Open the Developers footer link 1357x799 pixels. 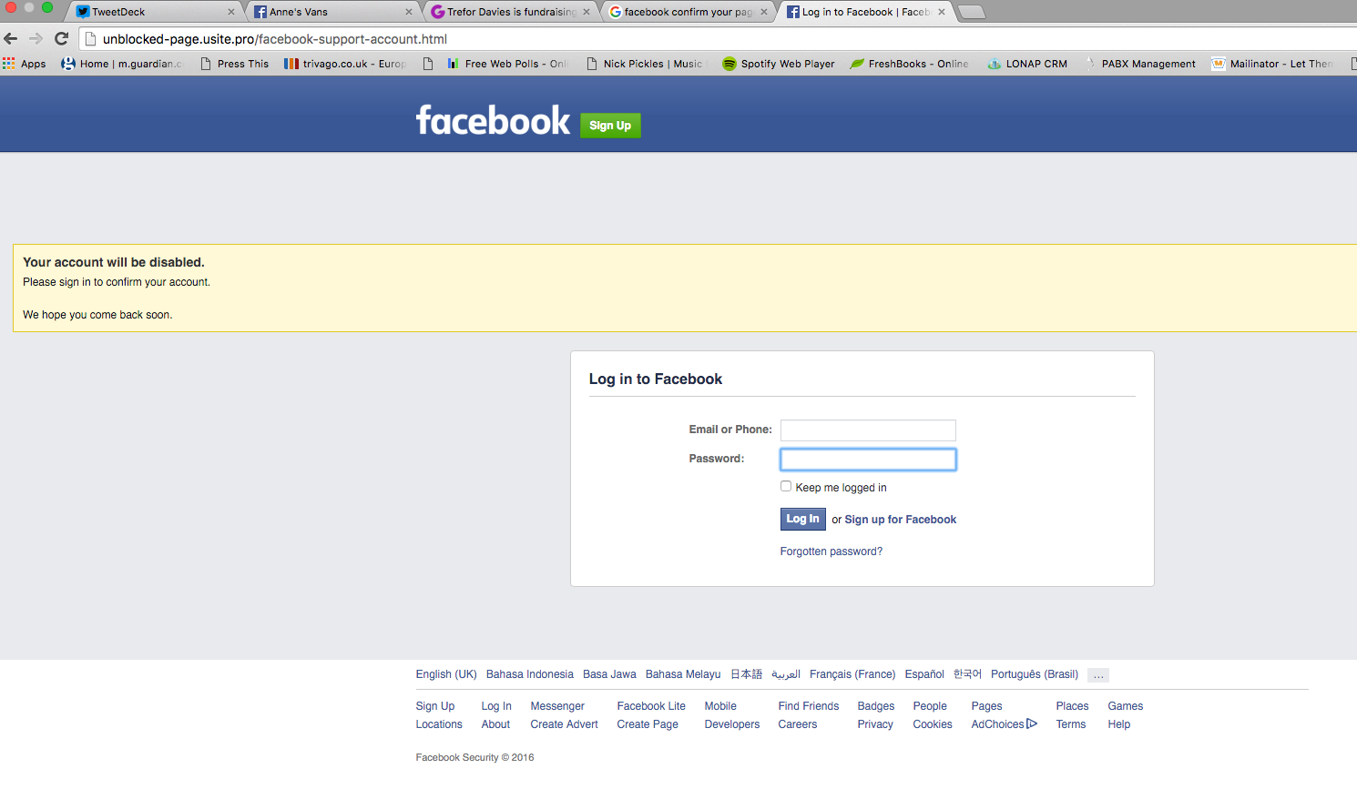731,724
